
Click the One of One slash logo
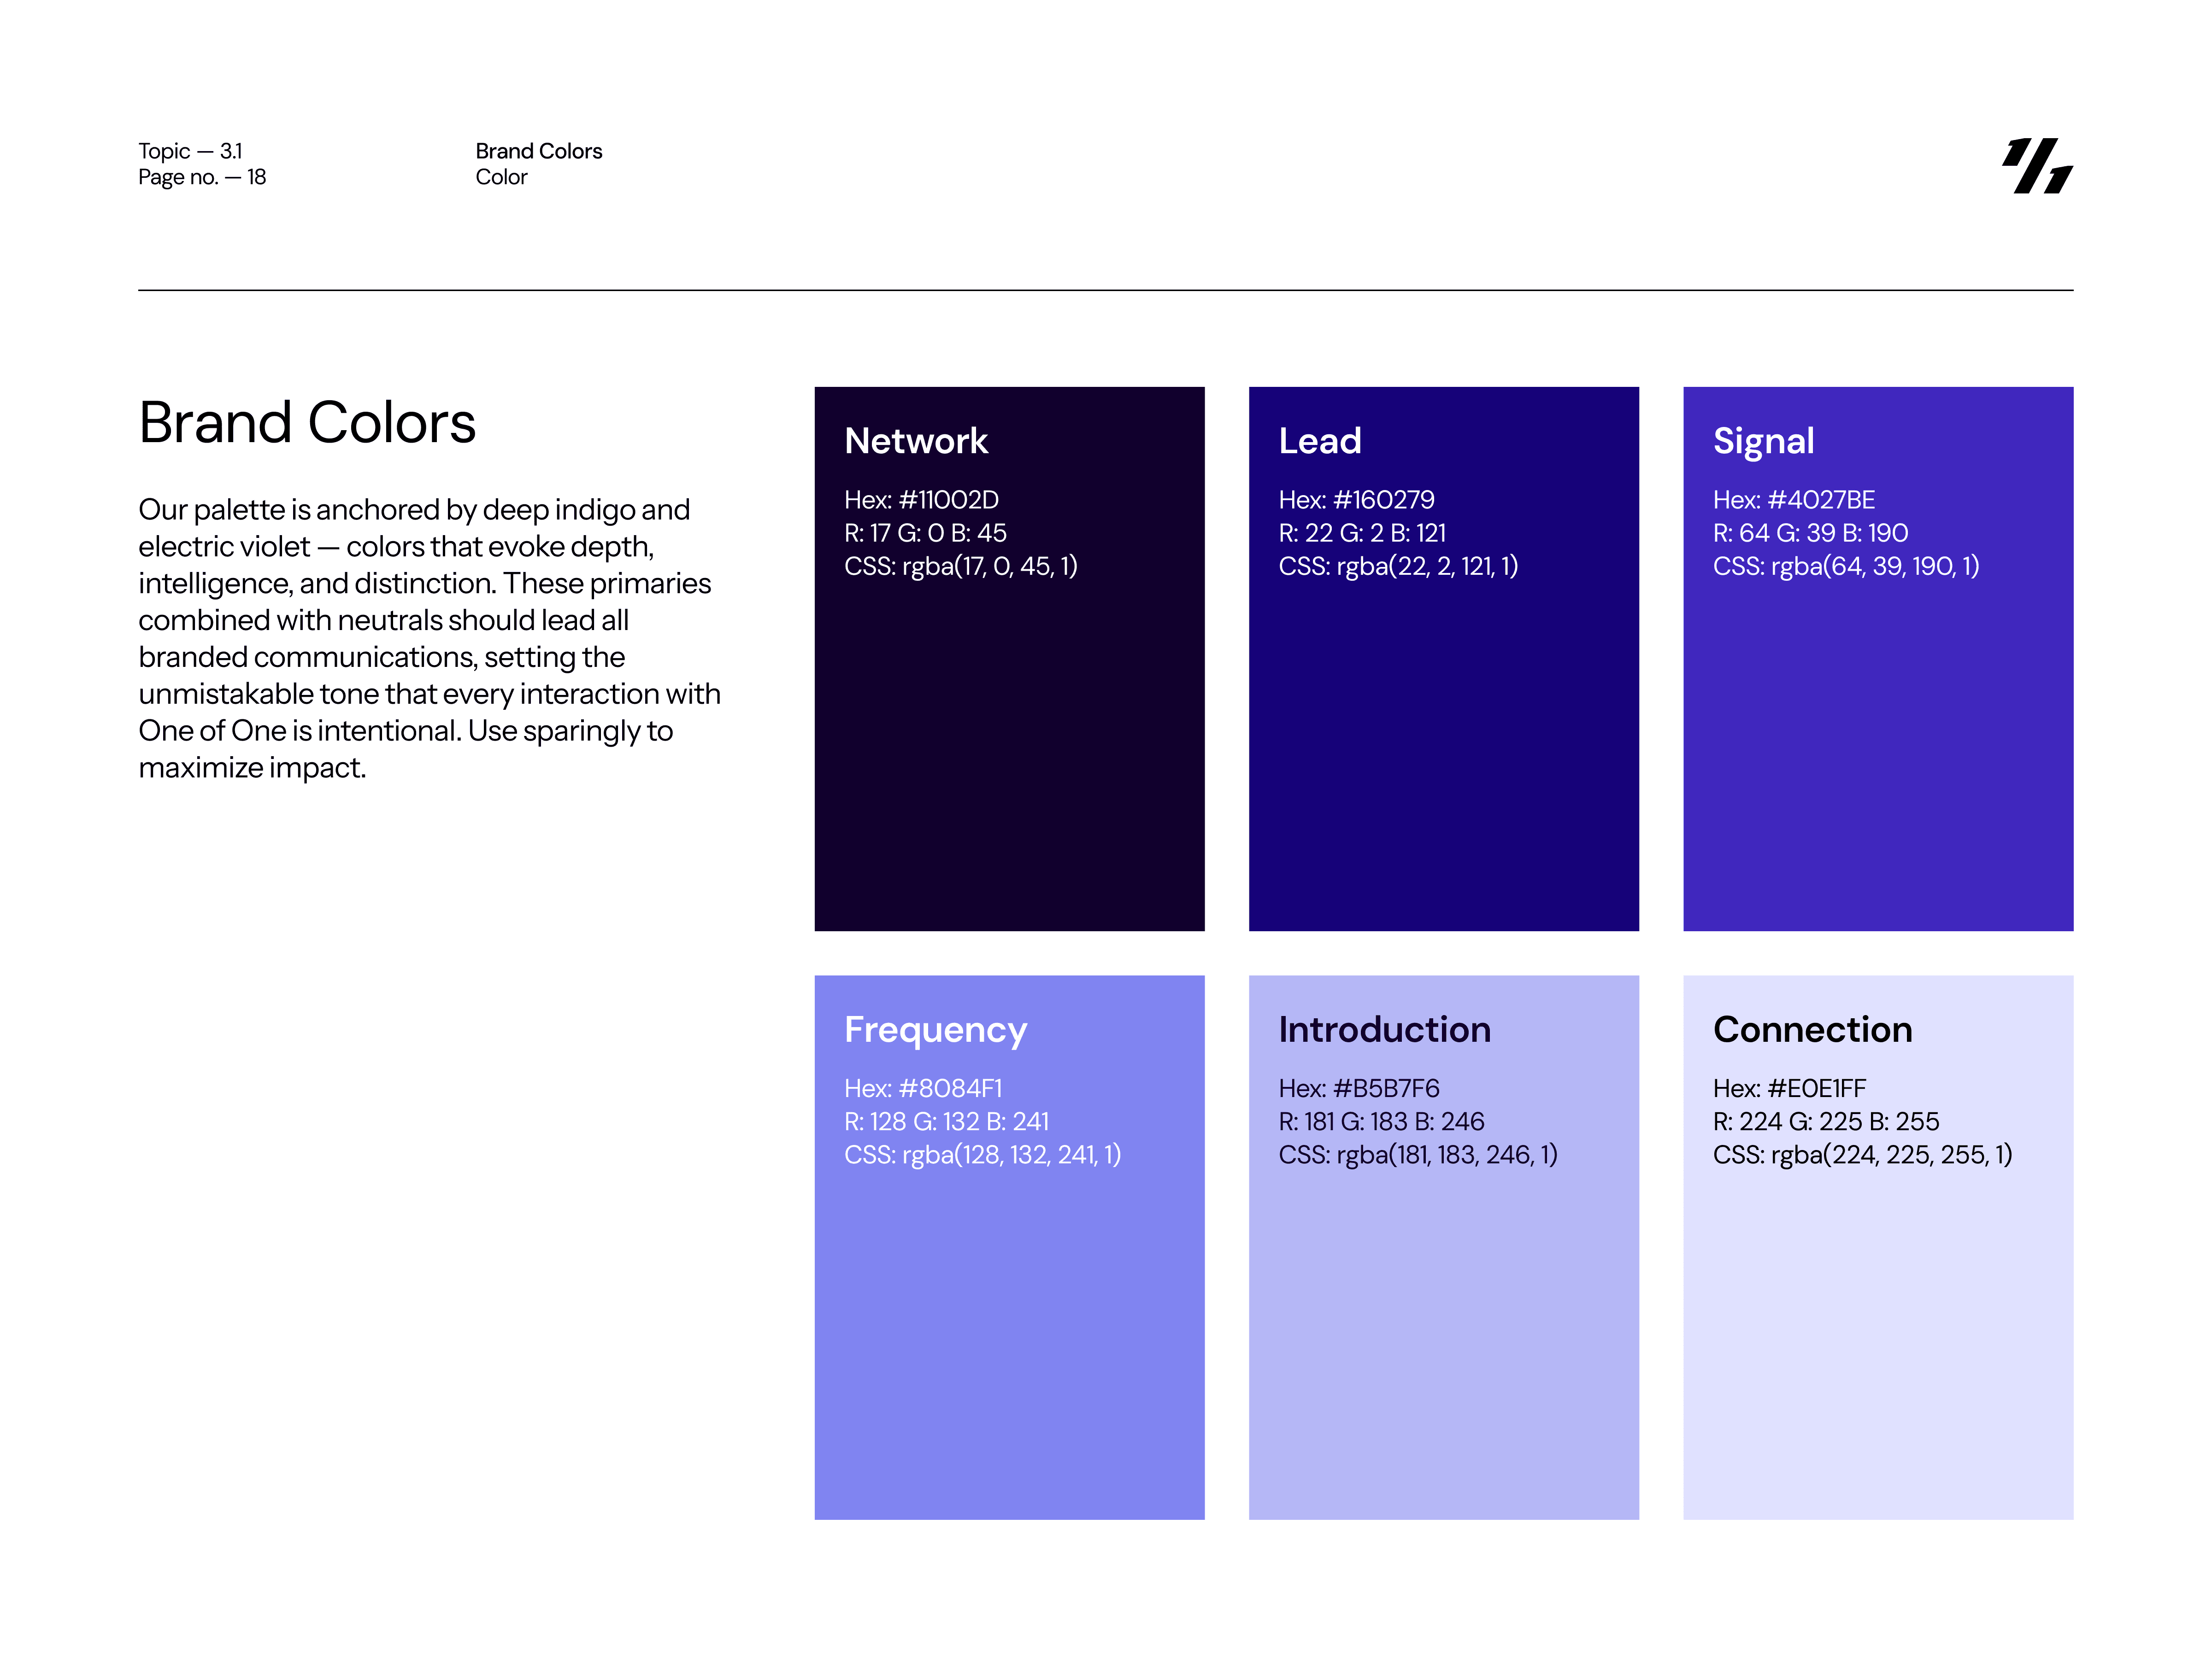2036,165
